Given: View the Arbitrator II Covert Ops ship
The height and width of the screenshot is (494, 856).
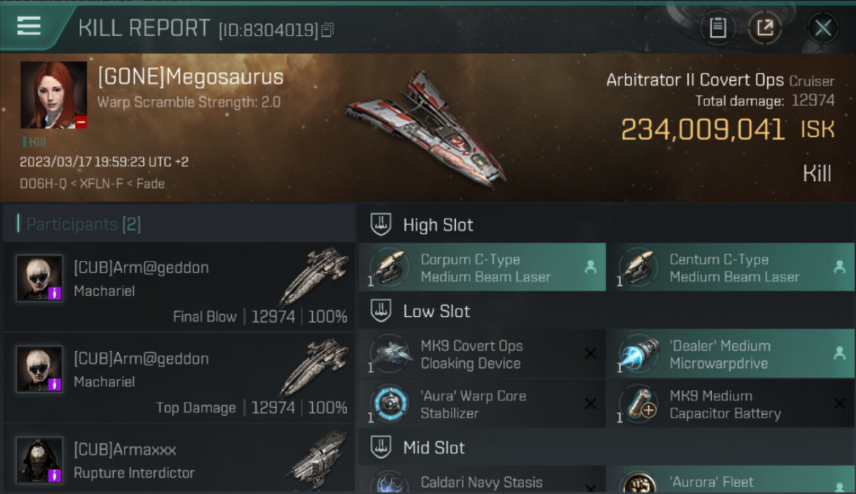Looking at the screenshot, I should tap(425, 128).
